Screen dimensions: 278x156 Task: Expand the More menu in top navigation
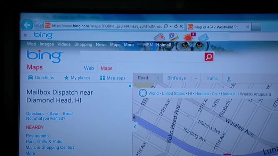pos(129,45)
